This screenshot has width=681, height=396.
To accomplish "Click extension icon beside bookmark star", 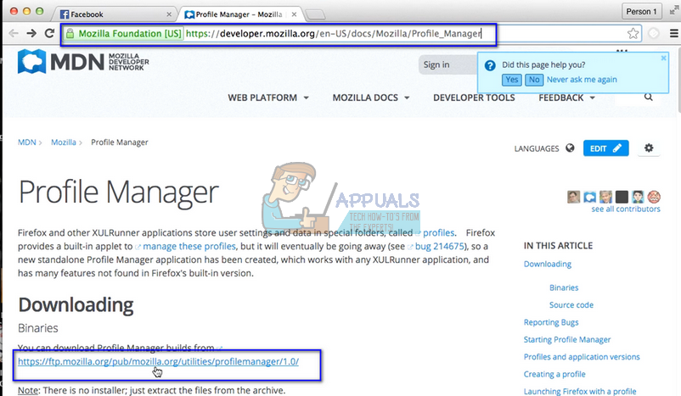I will (654, 33).
